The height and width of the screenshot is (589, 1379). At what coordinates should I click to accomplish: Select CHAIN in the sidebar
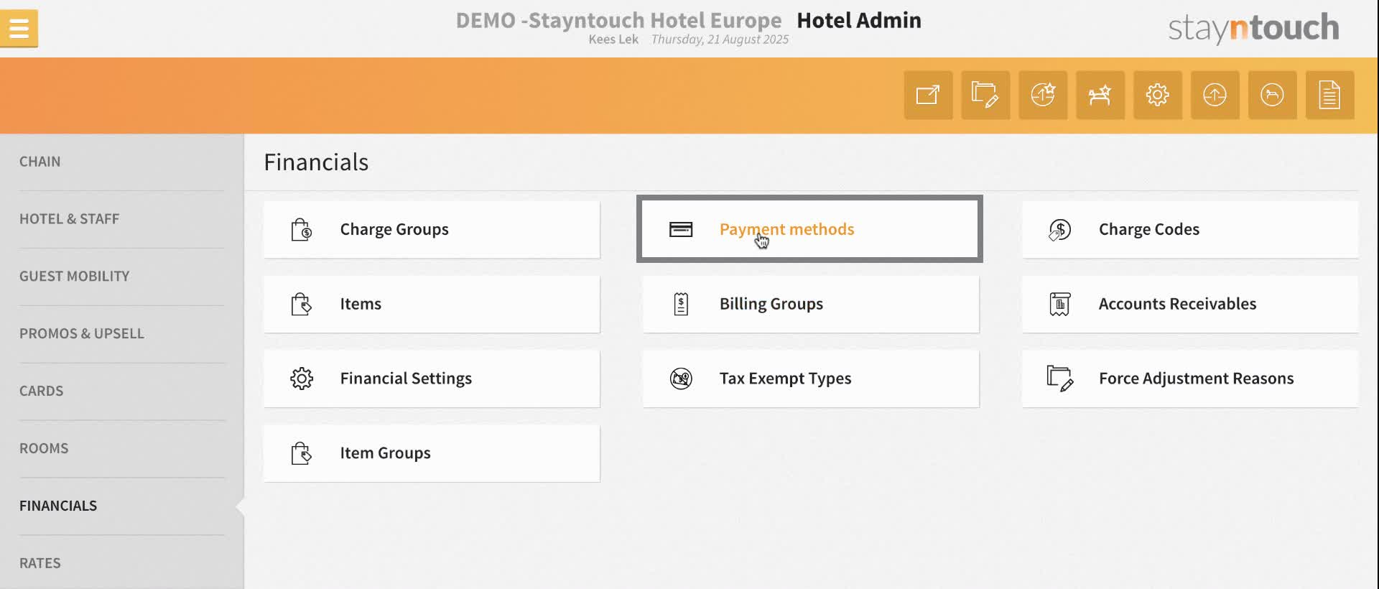(40, 162)
